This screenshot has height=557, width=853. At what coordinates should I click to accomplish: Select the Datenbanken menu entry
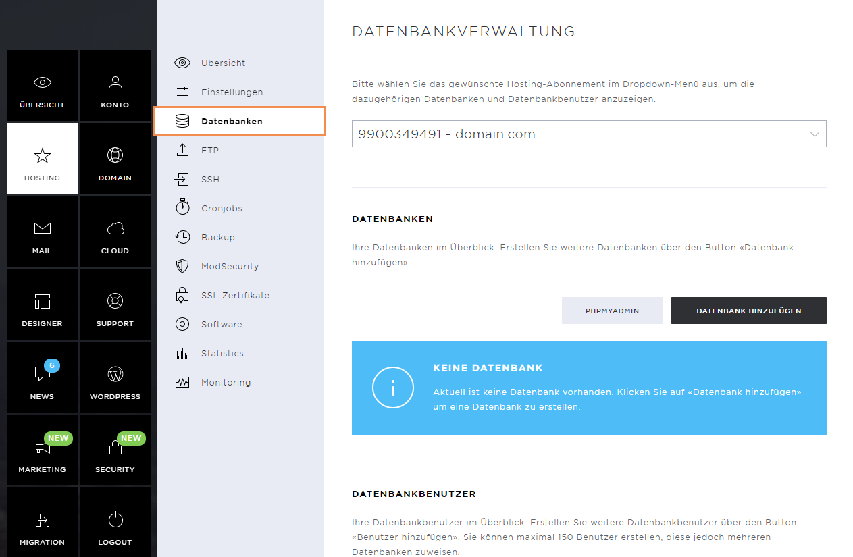click(240, 121)
